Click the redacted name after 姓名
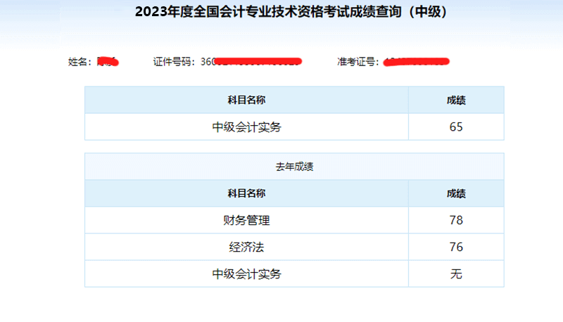Viewport: 563px width, 322px height. 107,62
